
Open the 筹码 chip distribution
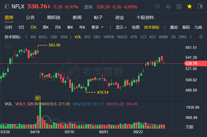pos(186,27)
